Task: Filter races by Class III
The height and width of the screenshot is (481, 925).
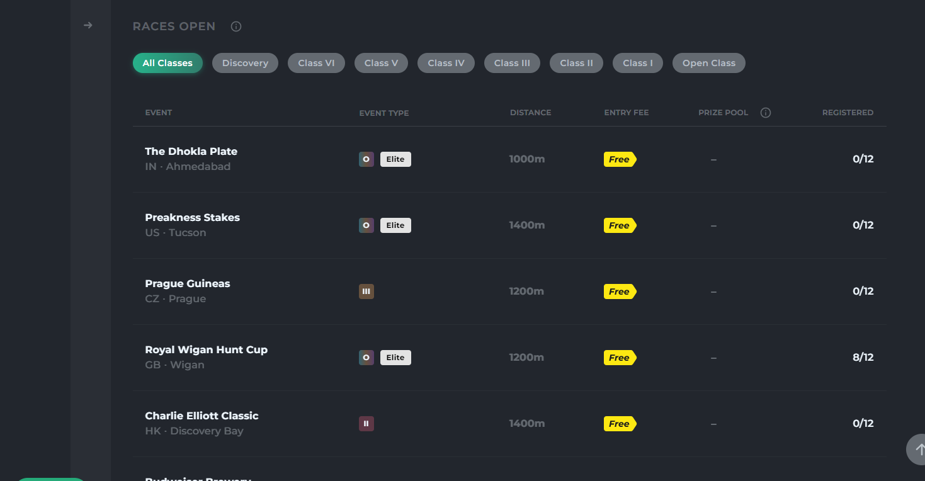Action: coord(512,63)
